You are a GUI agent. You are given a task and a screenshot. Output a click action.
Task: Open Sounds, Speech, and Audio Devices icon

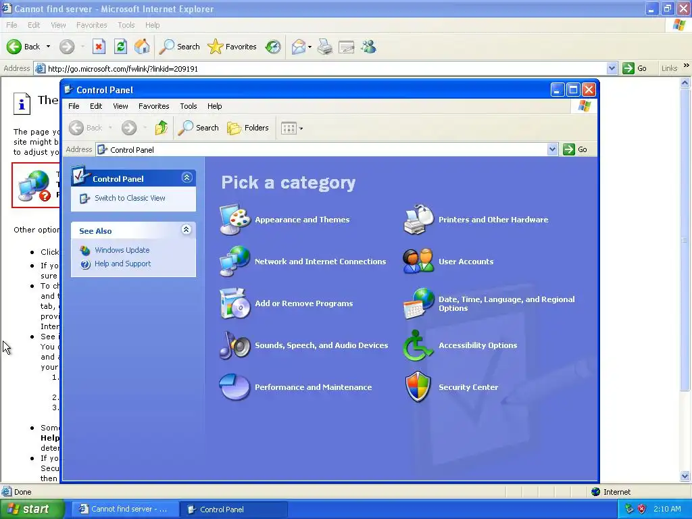[x=234, y=345]
